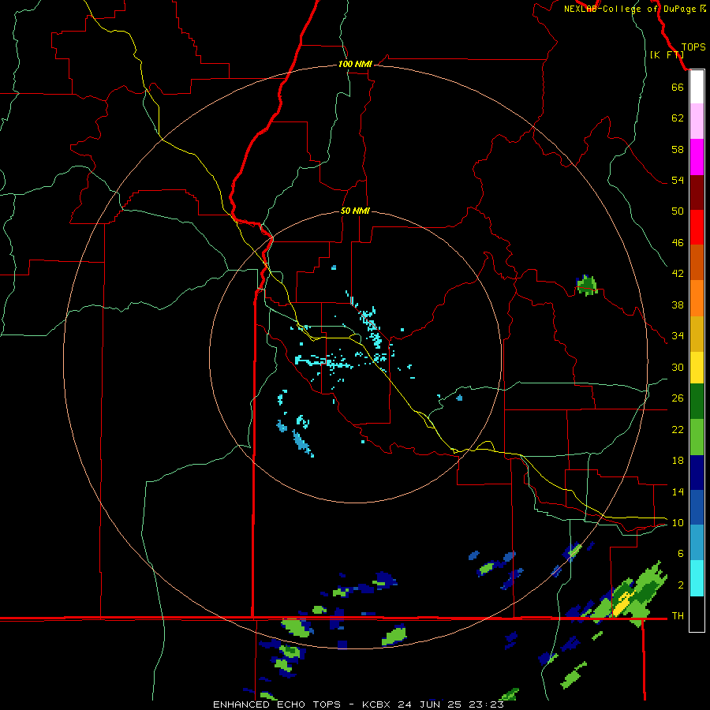
Task: Click the white 66 kft color swatch
Action: point(697,87)
